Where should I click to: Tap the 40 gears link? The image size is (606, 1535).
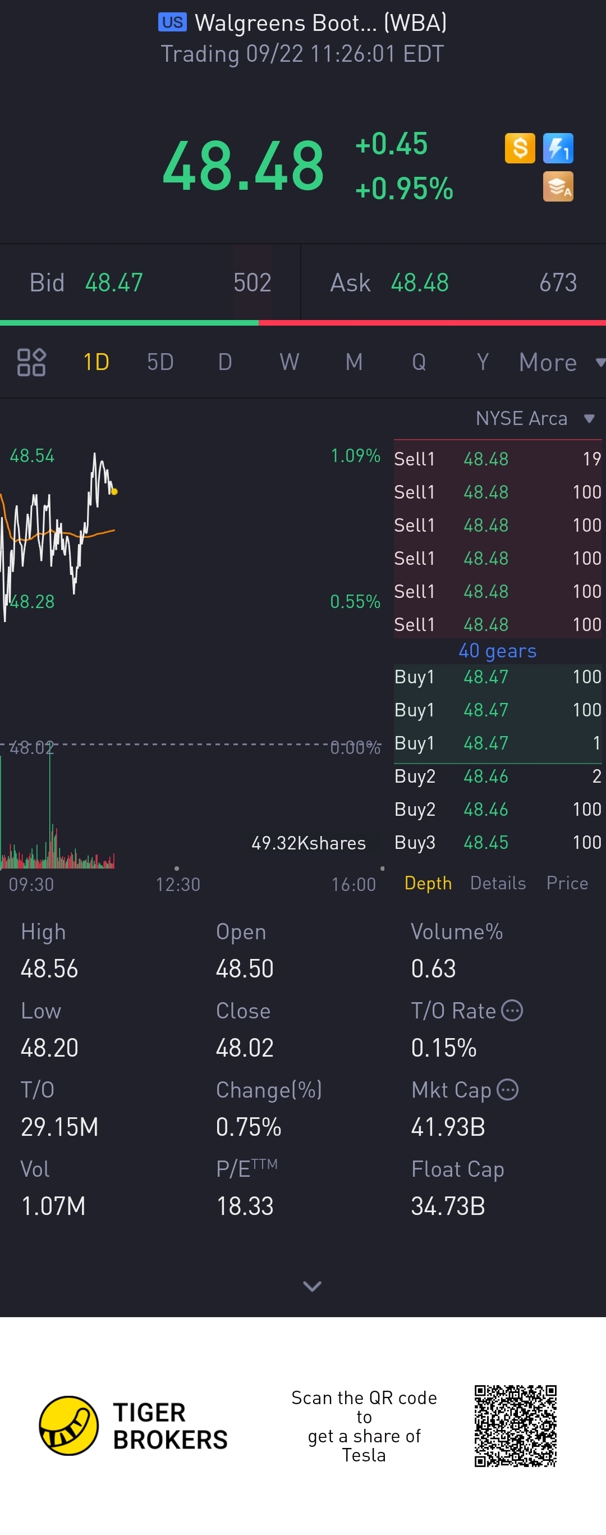point(497,651)
